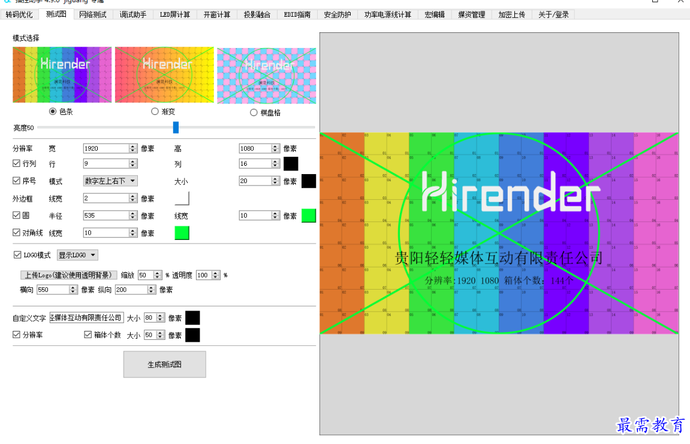
Task: Click the circle radius 535 spinner
Action: point(133,215)
